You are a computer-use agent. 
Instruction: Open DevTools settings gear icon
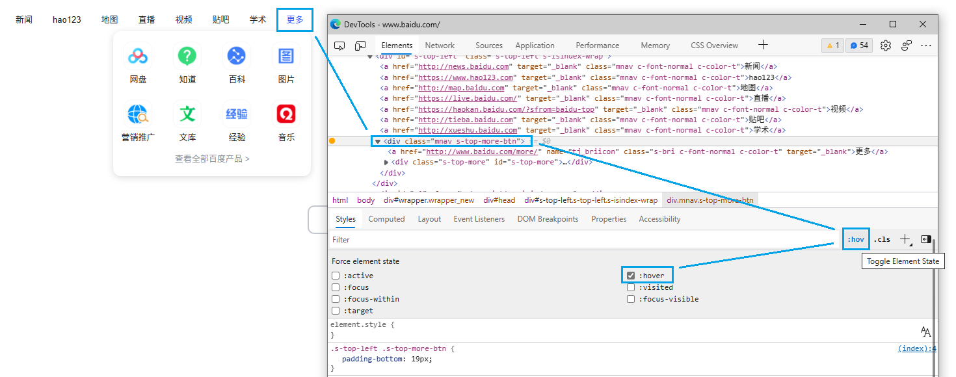[x=885, y=45]
